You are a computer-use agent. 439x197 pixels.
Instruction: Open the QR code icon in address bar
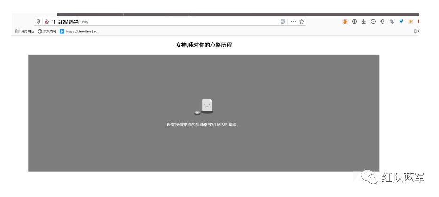click(283, 22)
